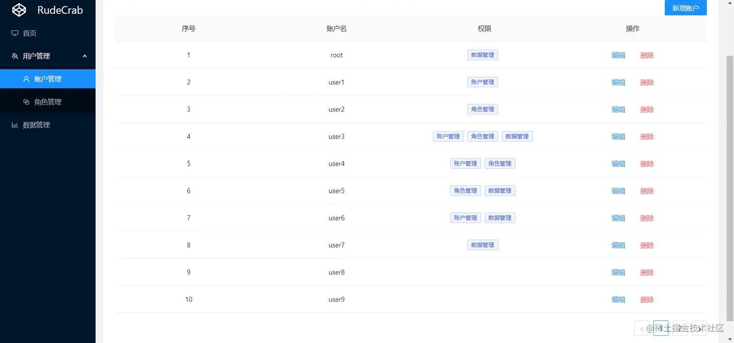Edit the user4 account

pyautogui.click(x=618, y=164)
